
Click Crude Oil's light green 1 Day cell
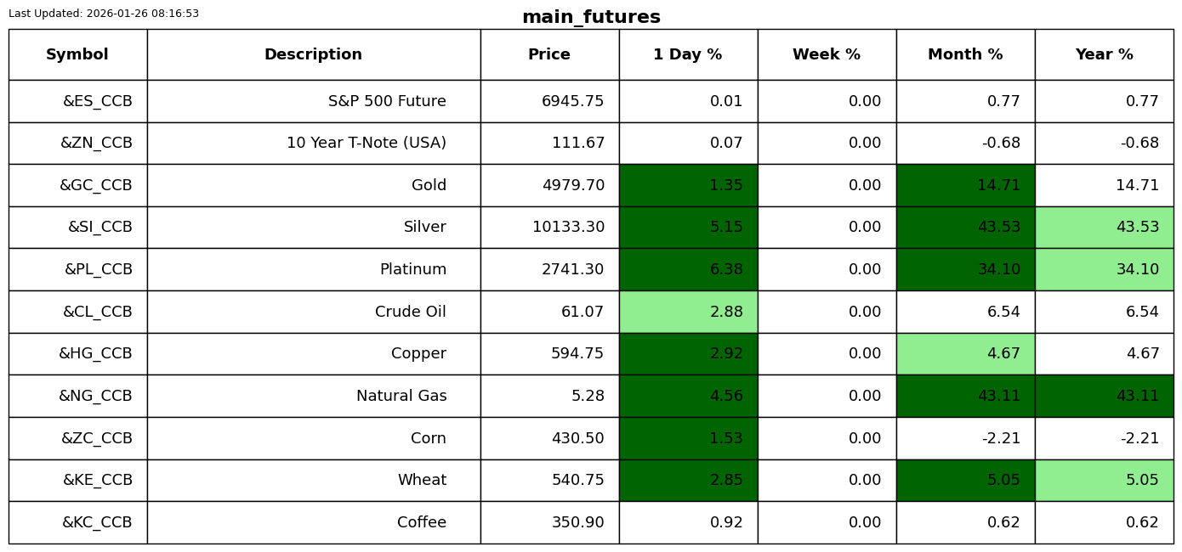pyautogui.click(x=688, y=313)
